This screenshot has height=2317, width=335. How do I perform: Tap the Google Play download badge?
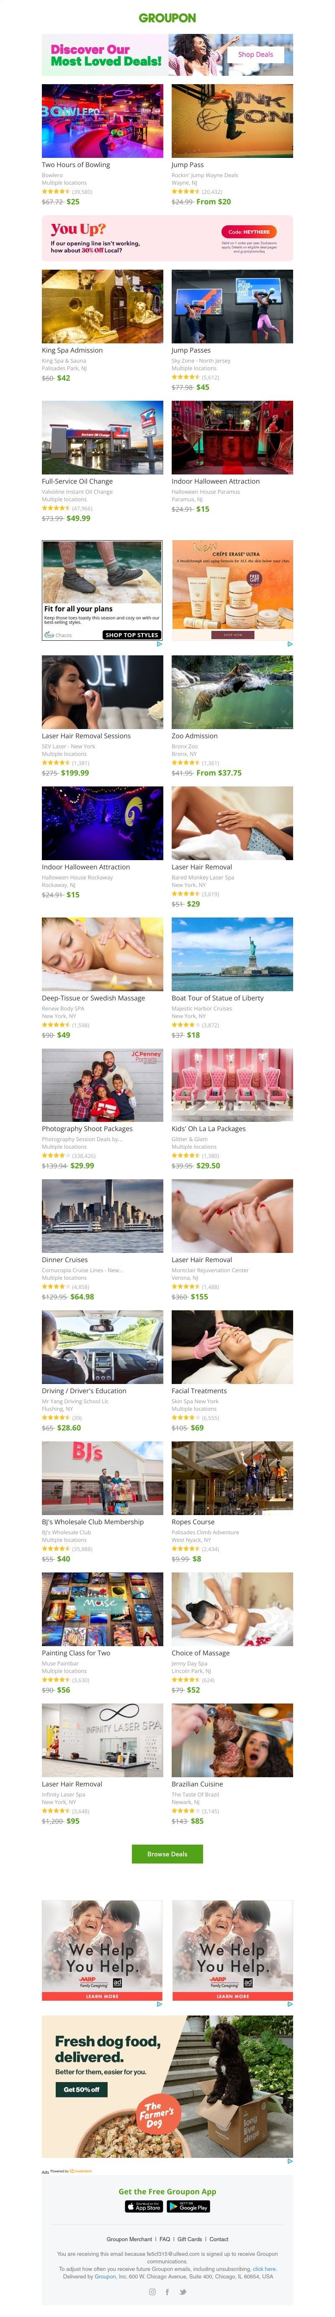click(x=188, y=2206)
